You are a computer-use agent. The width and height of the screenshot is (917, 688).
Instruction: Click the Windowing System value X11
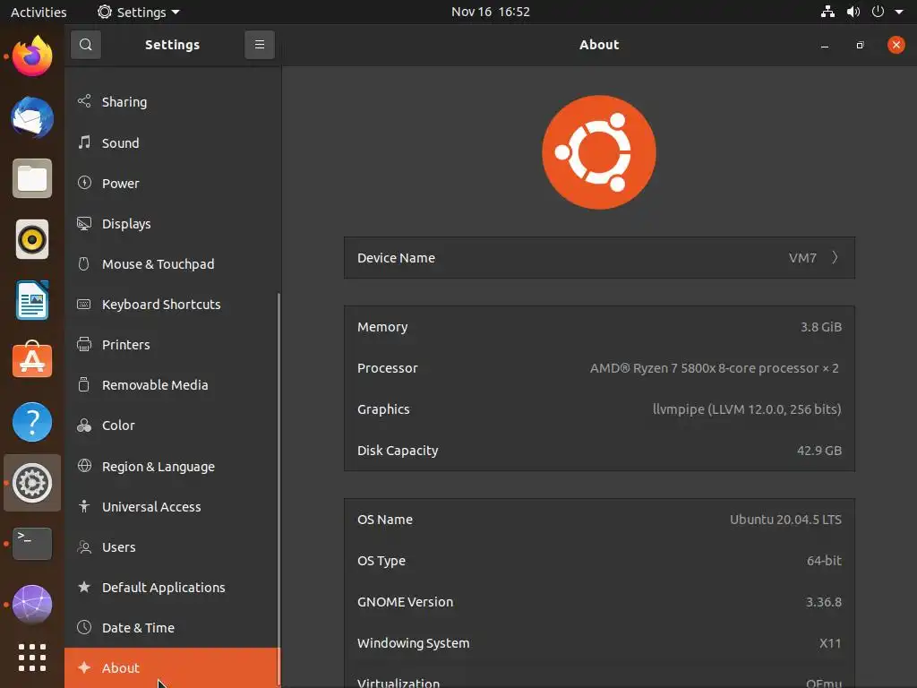[830, 643]
